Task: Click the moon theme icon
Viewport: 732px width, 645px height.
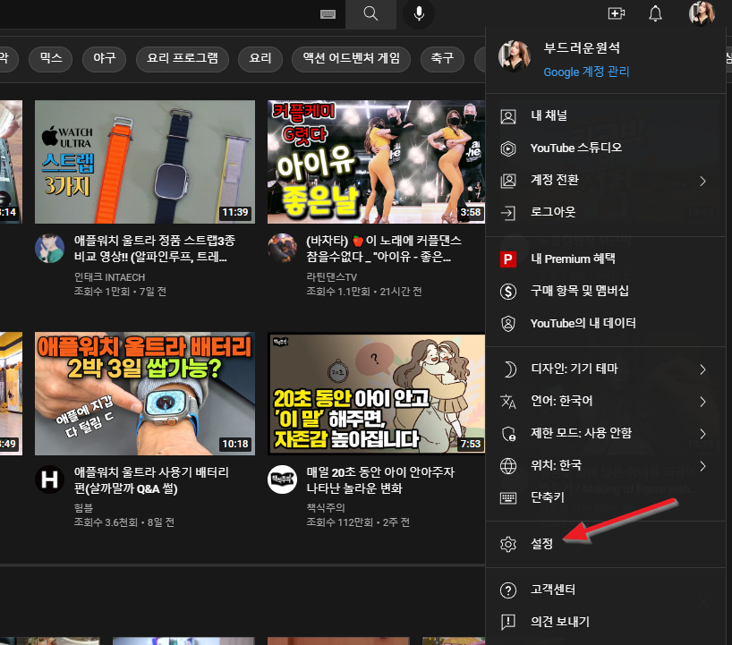Action: pos(510,369)
